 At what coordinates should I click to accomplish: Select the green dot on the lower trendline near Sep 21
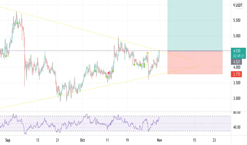60,94
